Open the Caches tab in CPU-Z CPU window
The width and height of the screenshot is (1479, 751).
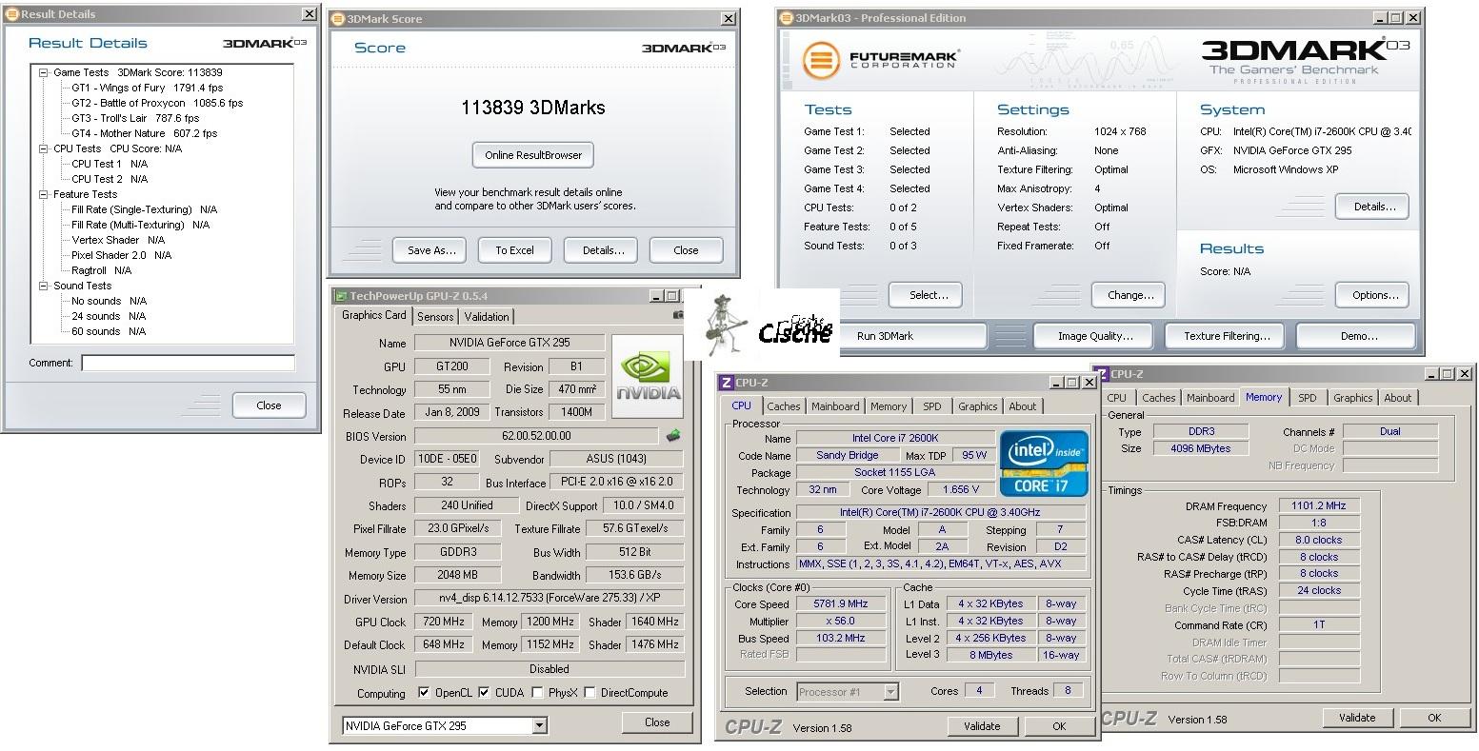click(783, 406)
